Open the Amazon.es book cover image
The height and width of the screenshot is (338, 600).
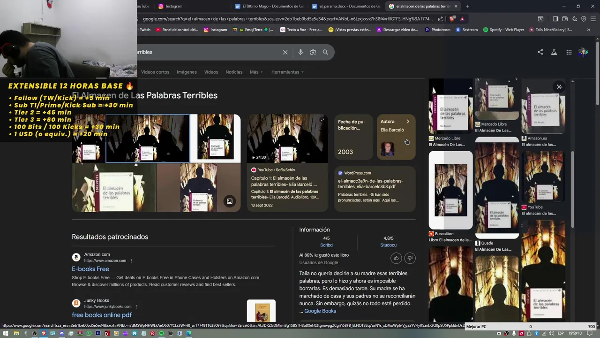[x=543, y=107]
